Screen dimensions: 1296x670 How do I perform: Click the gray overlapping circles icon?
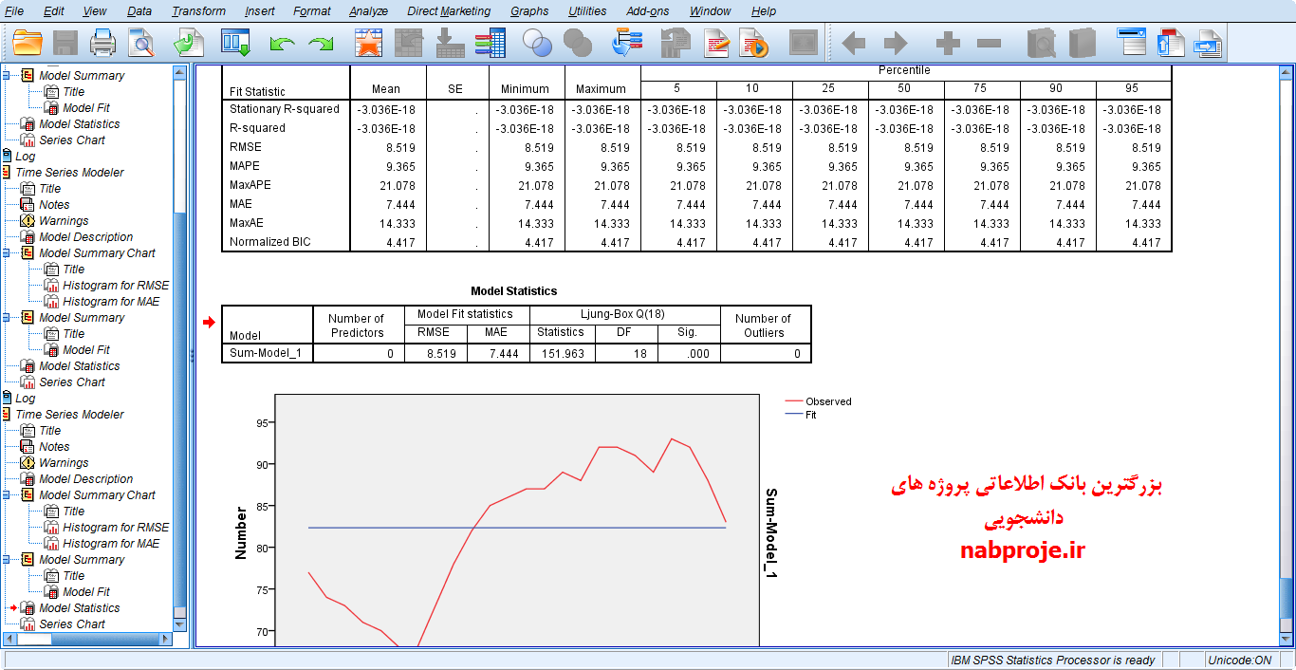578,43
